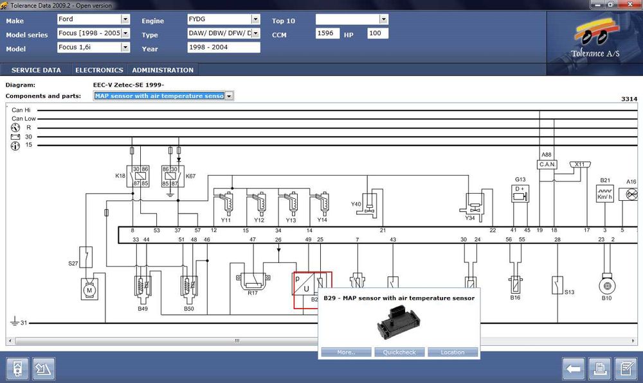The width and height of the screenshot is (643, 383).
Task: Click the diagram title EEC-V Zetec-SE 1999-
Action: tap(129, 85)
